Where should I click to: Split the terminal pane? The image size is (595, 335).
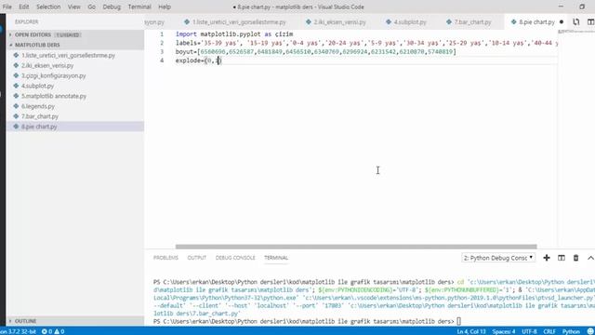pyautogui.click(x=562, y=258)
